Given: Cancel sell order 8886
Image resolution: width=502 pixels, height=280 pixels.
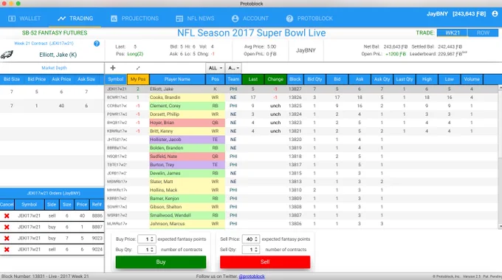Looking at the screenshot, I should click(7, 216).
